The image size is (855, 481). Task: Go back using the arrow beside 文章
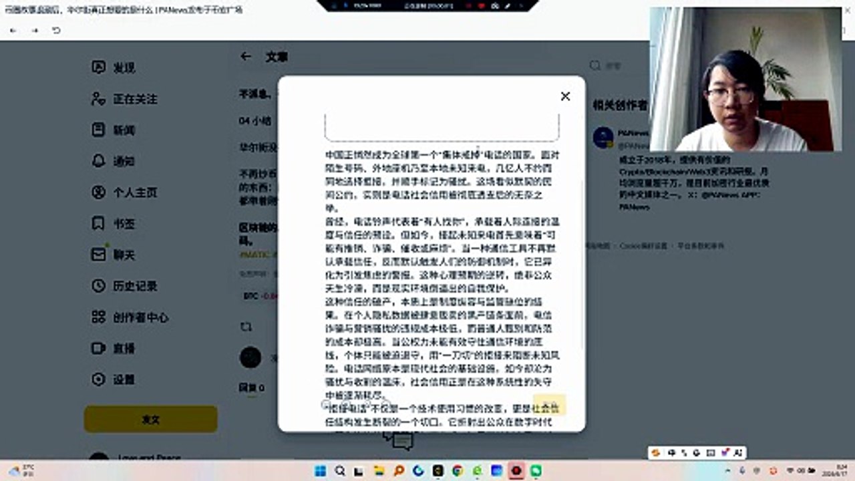click(x=246, y=57)
